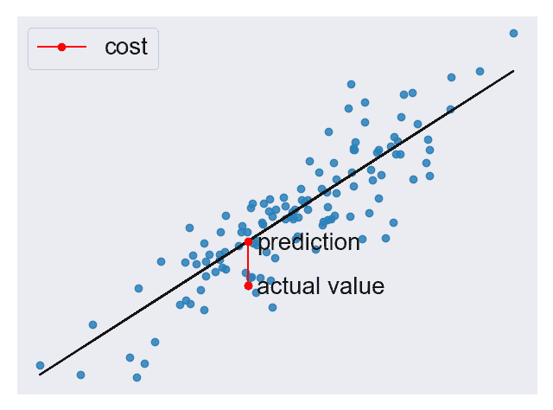
Task: Click the 'cost' legend label
Action: (126, 47)
